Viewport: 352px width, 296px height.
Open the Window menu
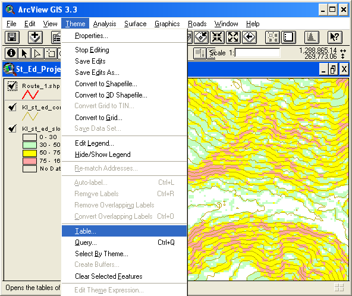(x=226, y=24)
